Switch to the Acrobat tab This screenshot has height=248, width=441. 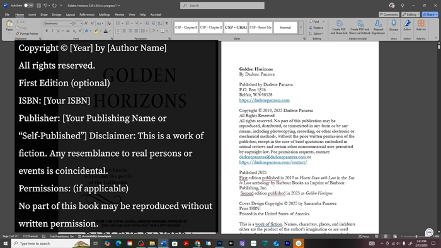(x=156, y=14)
